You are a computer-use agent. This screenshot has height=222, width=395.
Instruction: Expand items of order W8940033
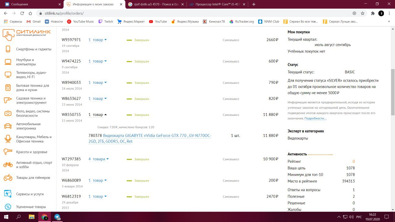98,83
